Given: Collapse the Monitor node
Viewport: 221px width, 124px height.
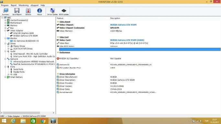Looking at the screenshot, I should pyautogui.click(x=5, y=38).
